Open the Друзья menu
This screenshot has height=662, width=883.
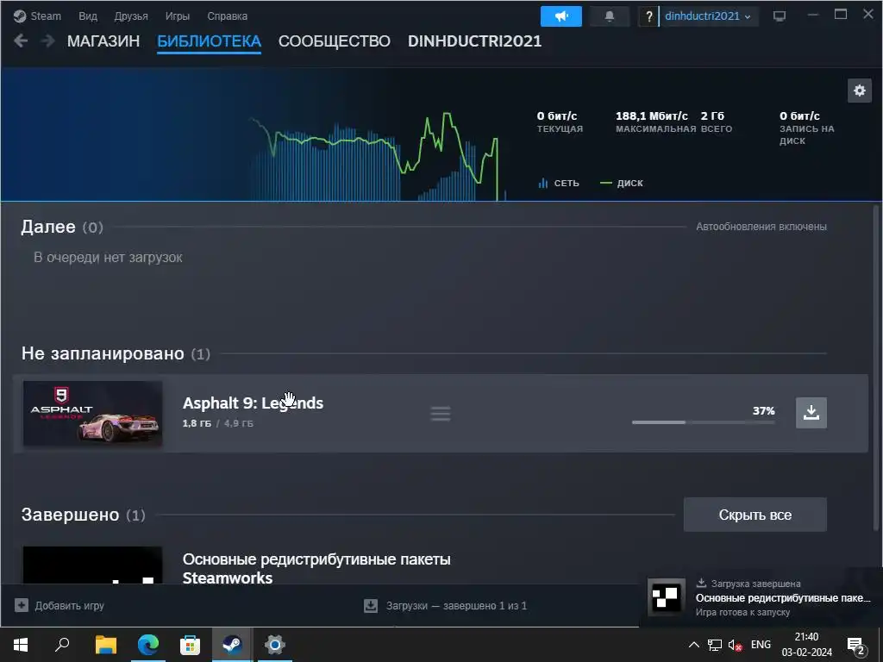pos(131,16)
